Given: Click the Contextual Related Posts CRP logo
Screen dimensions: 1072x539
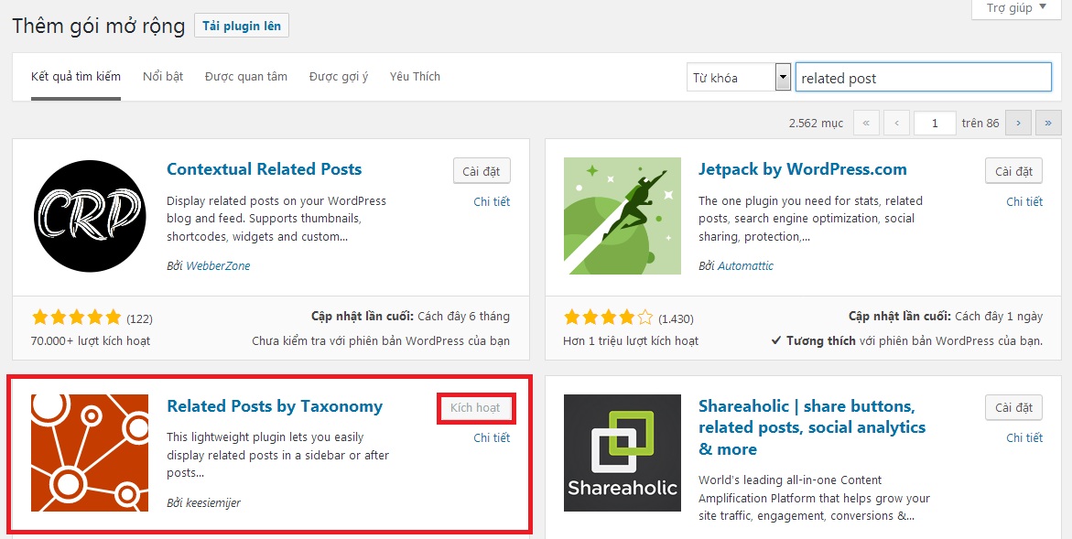Looking at the screenshot, I should pos(89,215).
